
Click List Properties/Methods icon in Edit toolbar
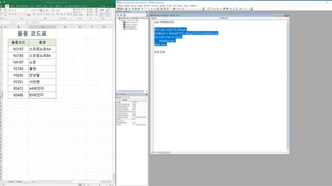[x=209, y=9]
